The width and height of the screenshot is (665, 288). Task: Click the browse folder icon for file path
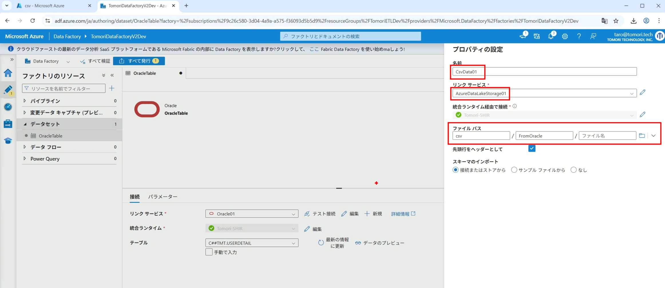point(642,136)
